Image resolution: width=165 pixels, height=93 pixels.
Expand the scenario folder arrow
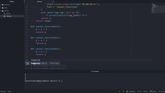pos(1,5)
